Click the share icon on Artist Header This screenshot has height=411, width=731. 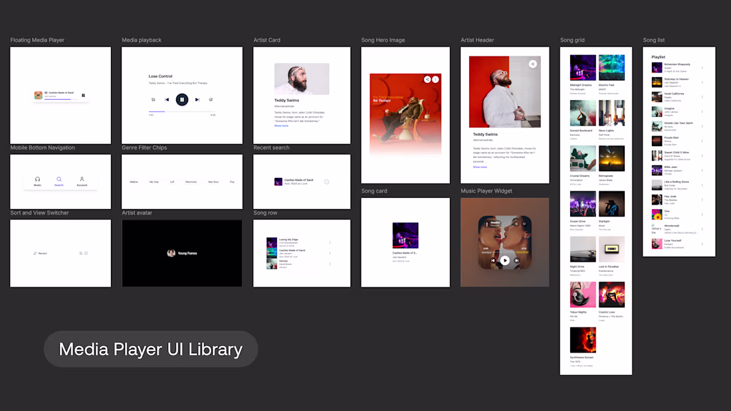pos(532,64)
